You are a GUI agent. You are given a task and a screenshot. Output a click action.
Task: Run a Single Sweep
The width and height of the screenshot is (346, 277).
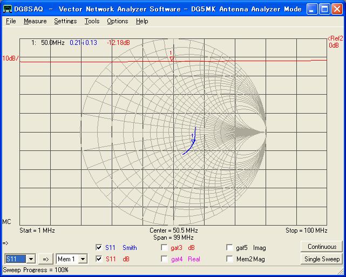click(x=322, y=259)
